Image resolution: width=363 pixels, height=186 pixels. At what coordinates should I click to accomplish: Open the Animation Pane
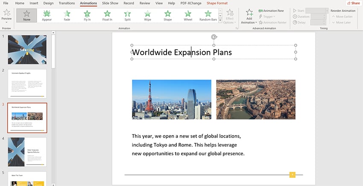click(x=270, y=11)
